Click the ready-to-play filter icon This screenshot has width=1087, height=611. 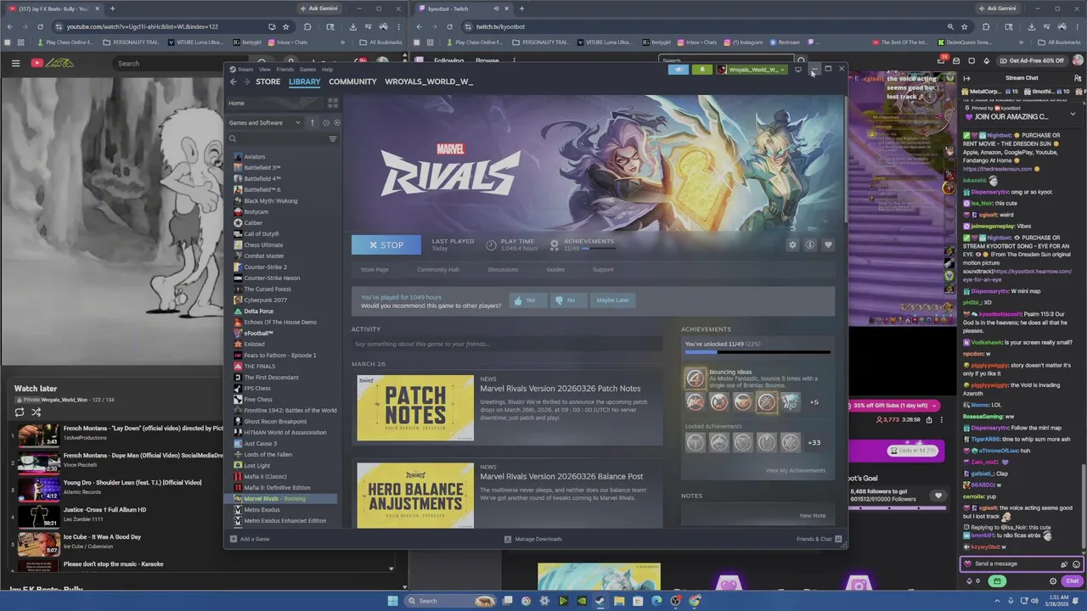336,122
